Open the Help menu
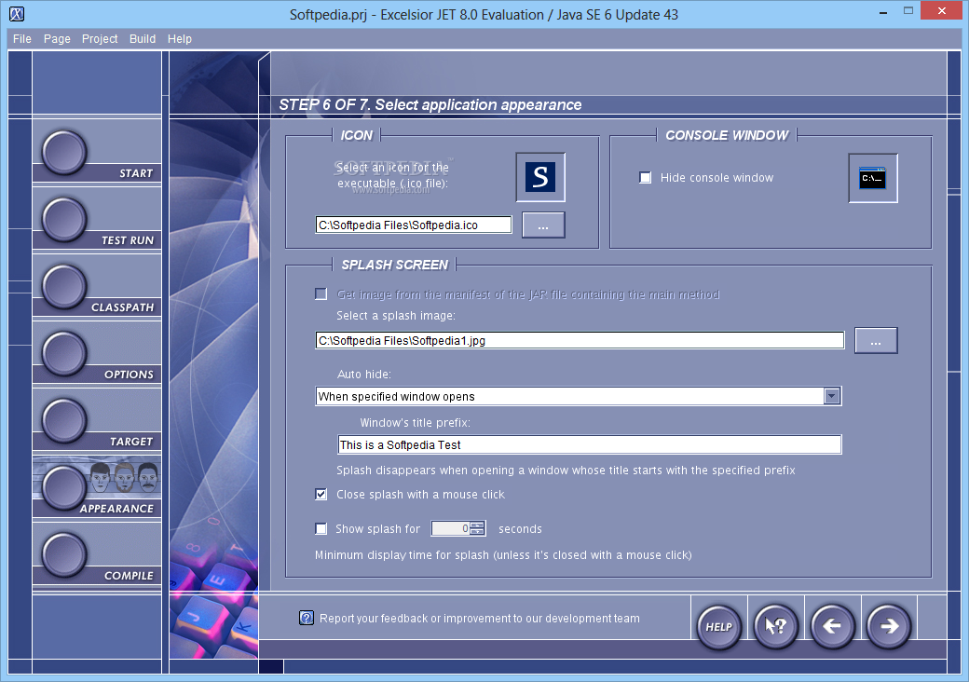The height and width of the screenshot is (682, 969). (180, 39)
